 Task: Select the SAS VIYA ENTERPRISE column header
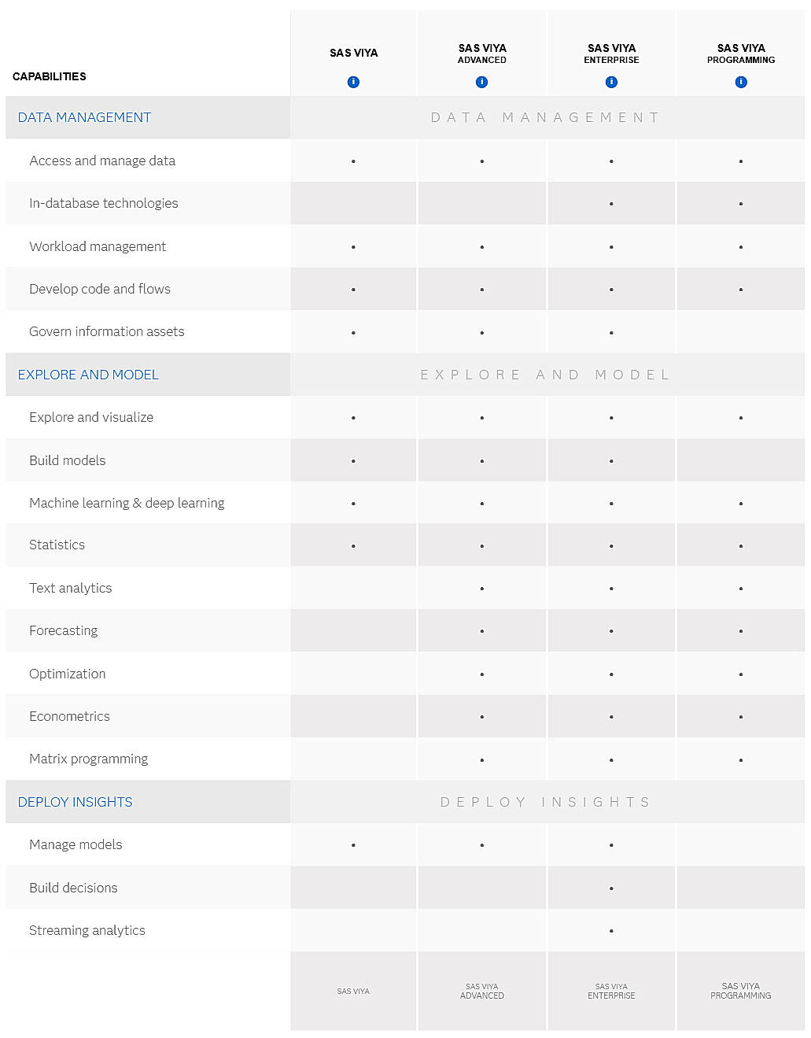(611, 54)
